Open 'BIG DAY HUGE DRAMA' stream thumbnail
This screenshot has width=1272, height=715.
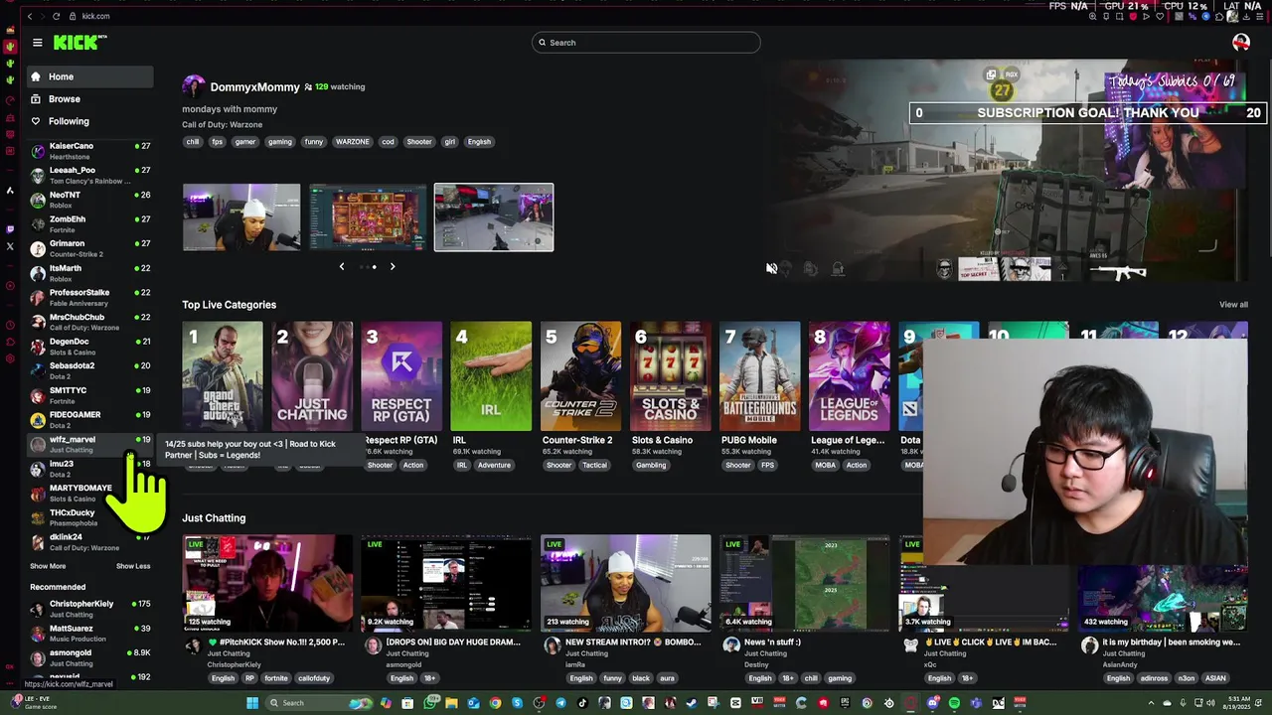tap(446, 583)
